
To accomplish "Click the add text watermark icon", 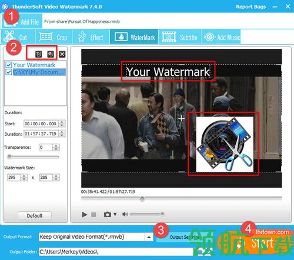I will click(39, 54).
